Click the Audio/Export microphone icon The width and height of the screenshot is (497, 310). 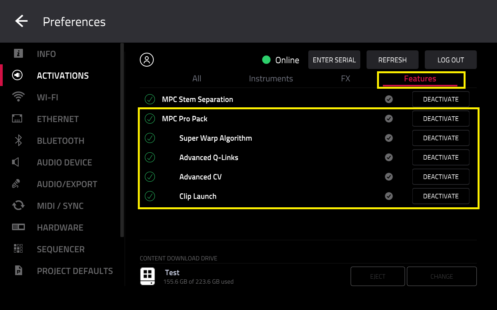pyautogui.click(x=16, y=184)
